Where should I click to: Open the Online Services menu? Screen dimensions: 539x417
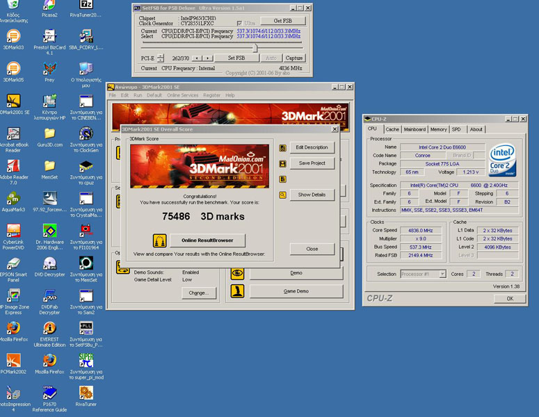(x=182, y=95)
